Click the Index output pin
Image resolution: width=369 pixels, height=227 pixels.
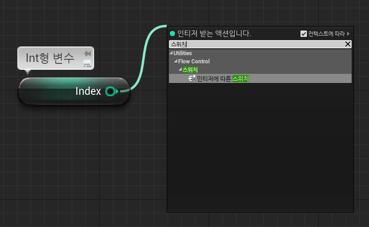pyautogui.click(x=111, y=92)
